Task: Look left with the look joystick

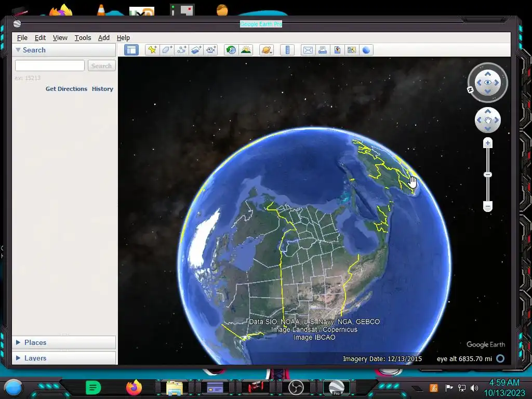Action: click(478, 83)
